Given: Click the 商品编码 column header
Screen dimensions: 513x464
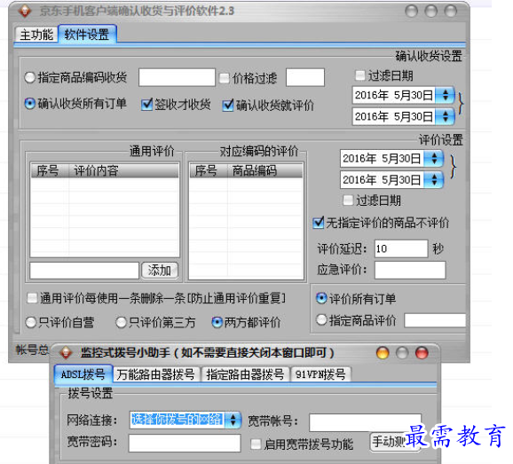Looking at the screenshot, I should 265,170.
